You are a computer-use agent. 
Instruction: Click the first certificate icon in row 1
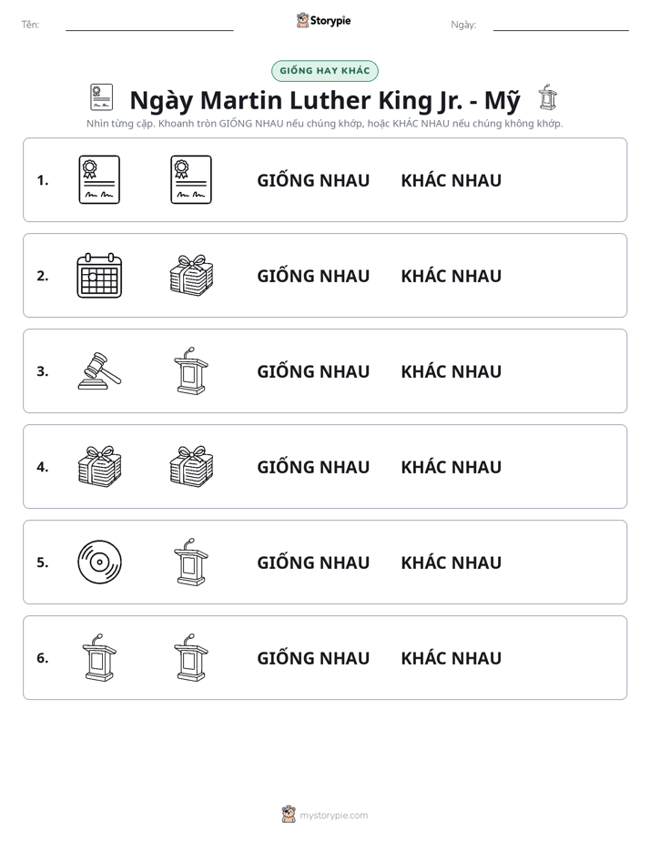[x=99, y=179]
